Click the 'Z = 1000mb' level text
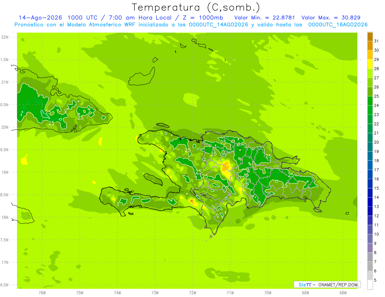The width and height of the screenshot is (385, 297). (203, 18)
